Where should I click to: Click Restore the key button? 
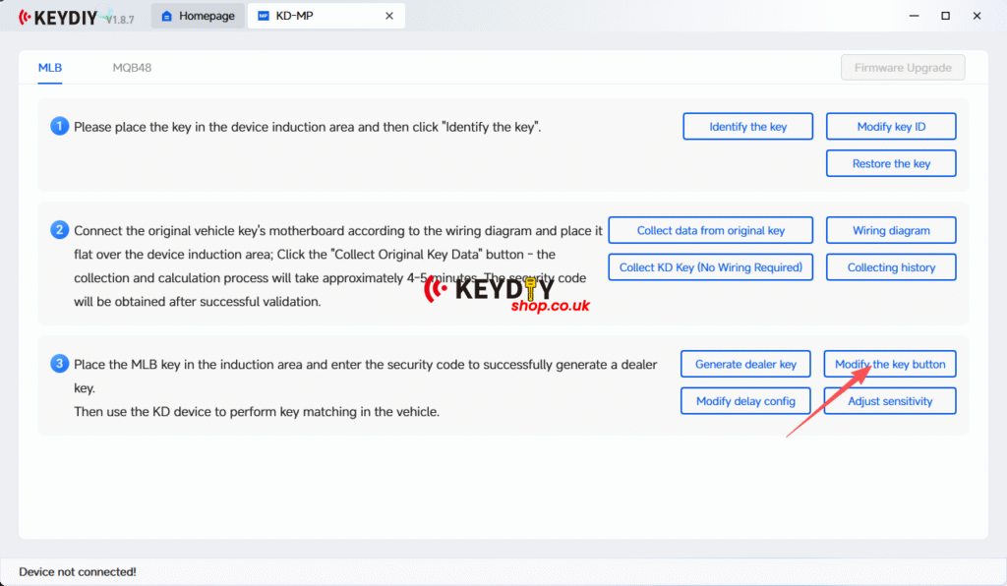tap(891, 163)
